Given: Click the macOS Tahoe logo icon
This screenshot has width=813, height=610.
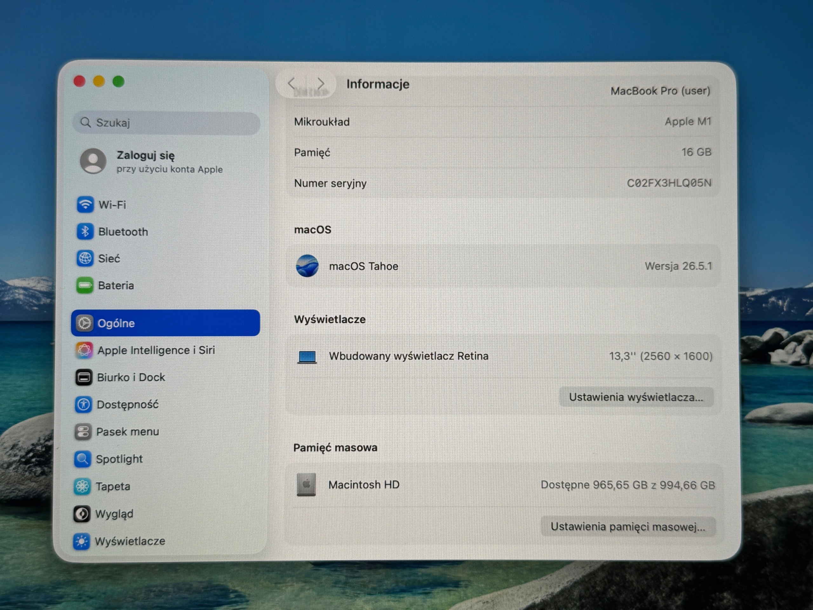Looking at the screenshot, I should 307,266.
